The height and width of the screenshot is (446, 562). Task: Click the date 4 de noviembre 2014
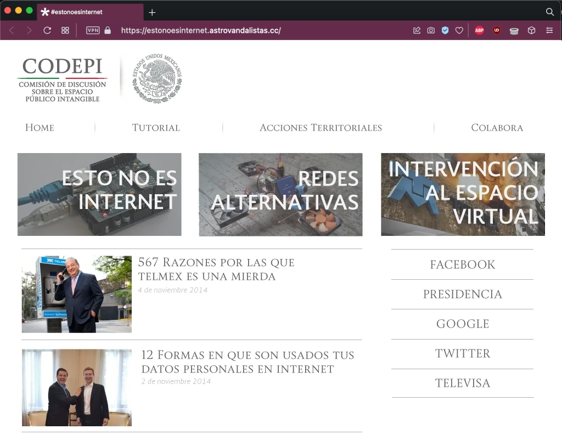click(173, 290)
